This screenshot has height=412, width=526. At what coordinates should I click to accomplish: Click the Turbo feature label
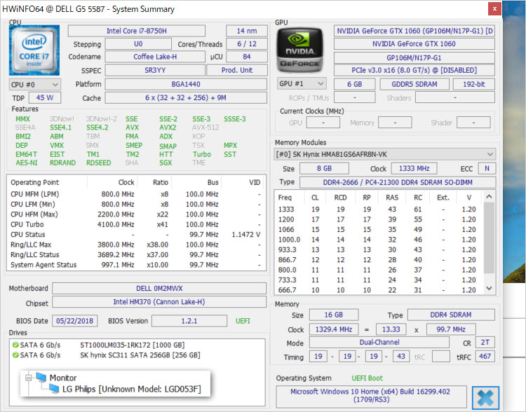[x=202, y=155]
